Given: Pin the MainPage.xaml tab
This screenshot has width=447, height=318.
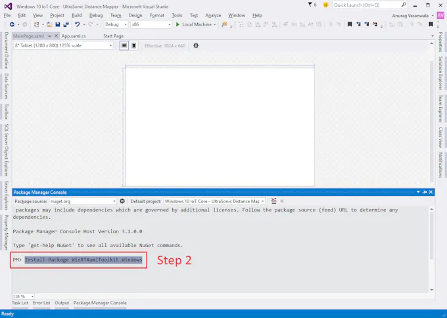Looking at the screenshot, I should (x=49, y=36).
